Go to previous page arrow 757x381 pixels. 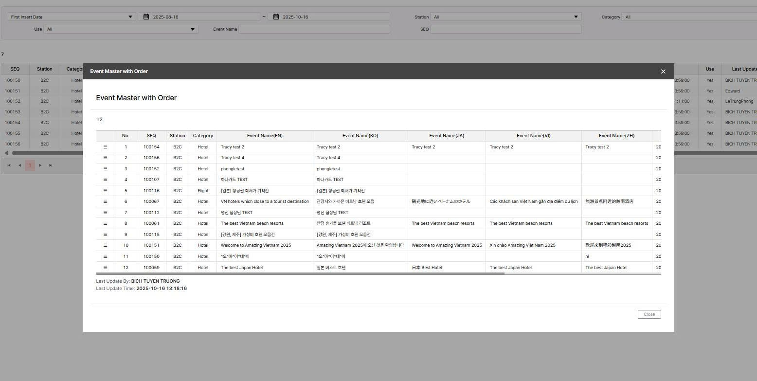[x=19, y=165]
